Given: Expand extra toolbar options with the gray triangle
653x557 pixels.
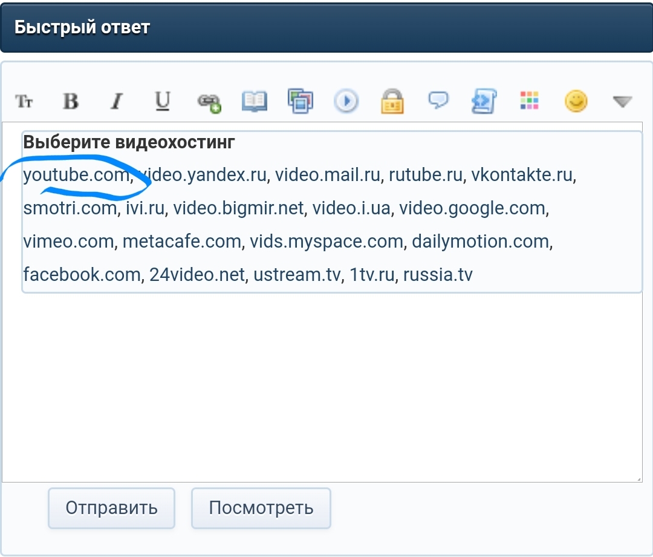Looking at the screenshot, I should pos(623,101).
